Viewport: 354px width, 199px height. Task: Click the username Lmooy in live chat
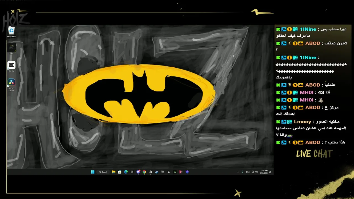tap(303, 122)
